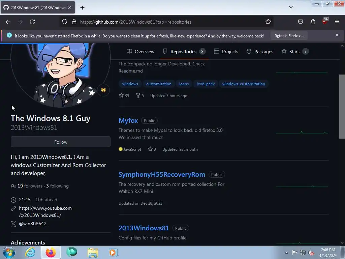Open a new browser tab

(x=82, y=8)
